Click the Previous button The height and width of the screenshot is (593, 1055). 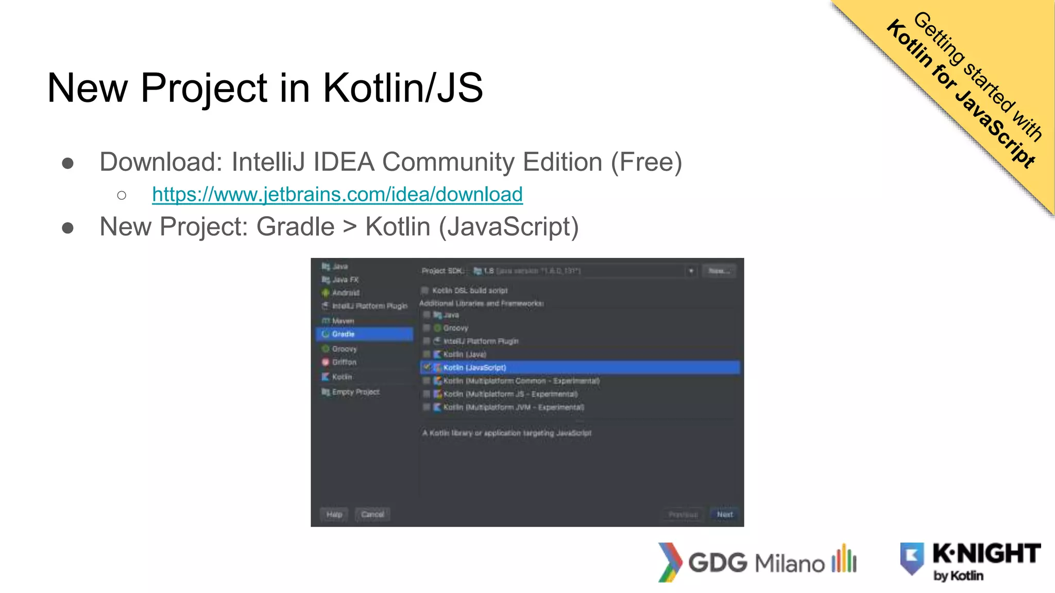683,514
